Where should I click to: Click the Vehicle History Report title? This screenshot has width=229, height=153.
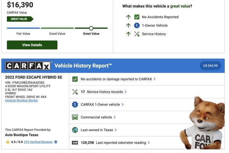click(x=83, y=66)
